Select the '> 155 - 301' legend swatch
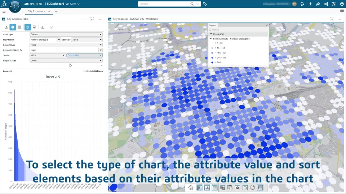Viewport: 346px width, 194px height. [x=212, y=53]
